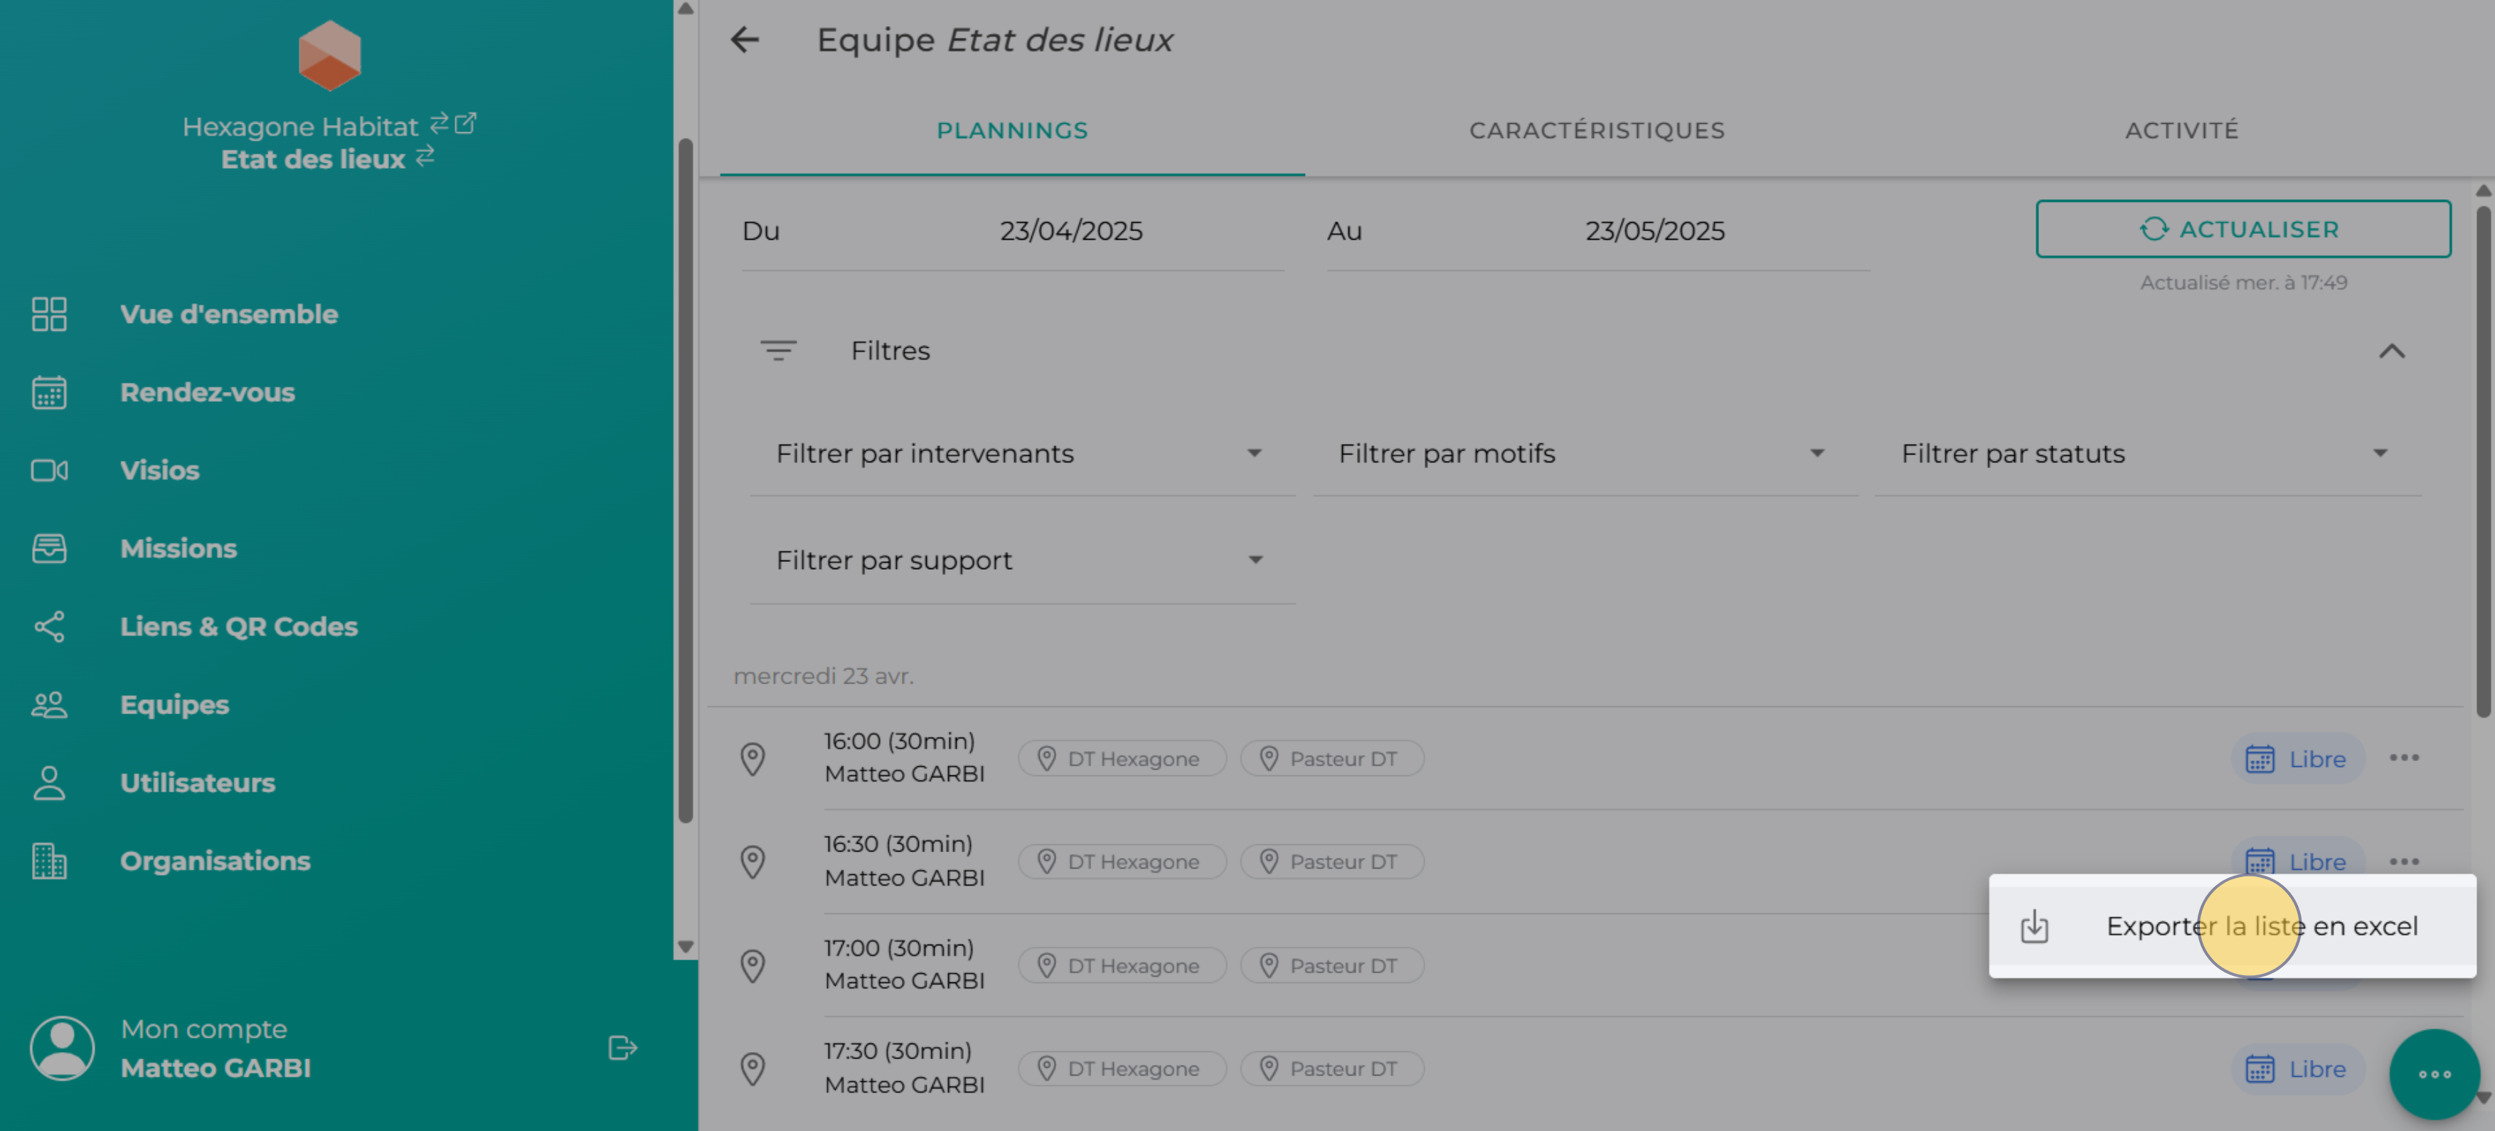The image size is (2495, 1131).
Task: Click the back arrow icon
Action: (744, 40)
